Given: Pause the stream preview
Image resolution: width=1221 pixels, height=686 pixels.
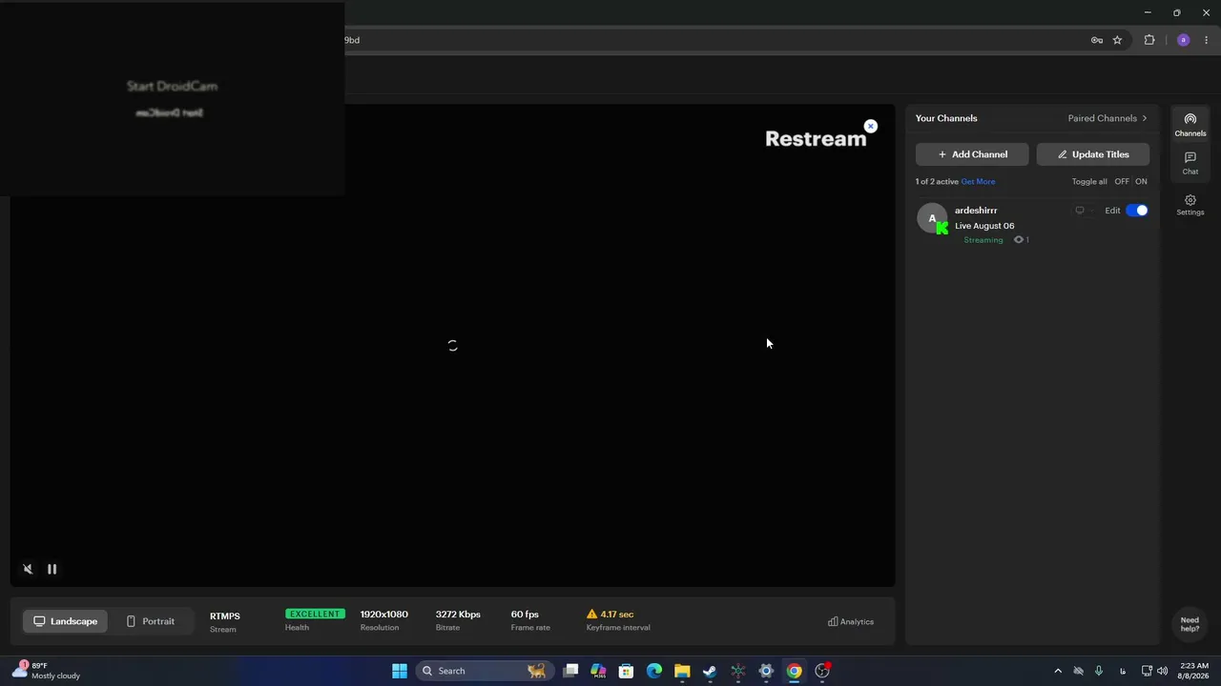Looking at the screenshot, I should pos(52,569).
